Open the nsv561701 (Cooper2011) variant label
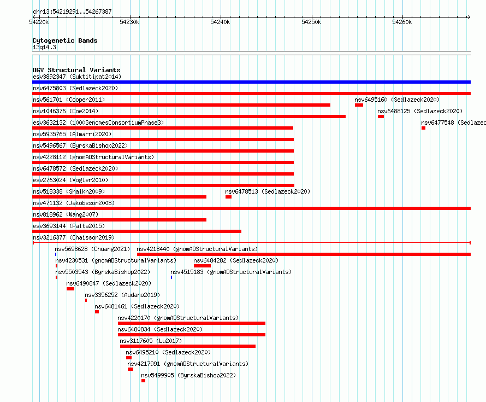This screenshot has height=402, width=486. pyautogui.click(x=69, y=100)
